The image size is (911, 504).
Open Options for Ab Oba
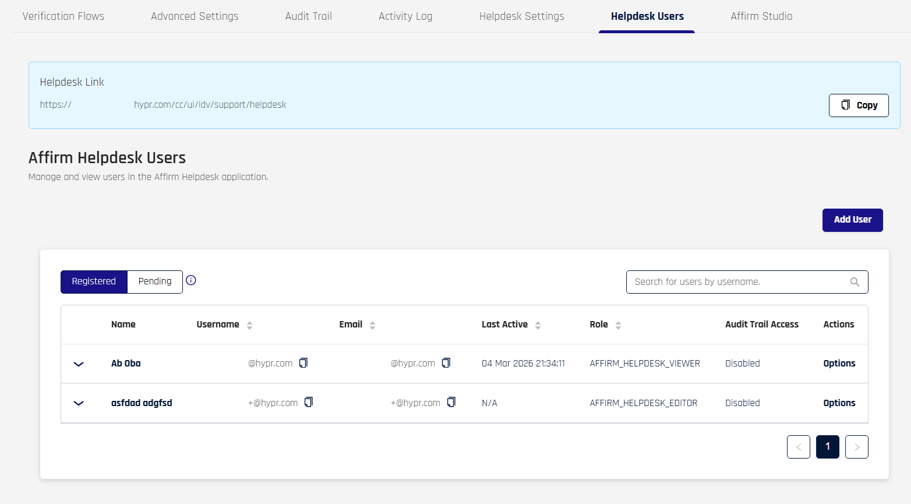click(839, 364)
